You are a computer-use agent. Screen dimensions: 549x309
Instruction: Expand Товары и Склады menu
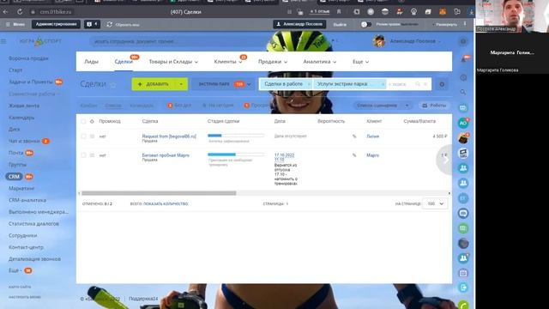[173, 62]
